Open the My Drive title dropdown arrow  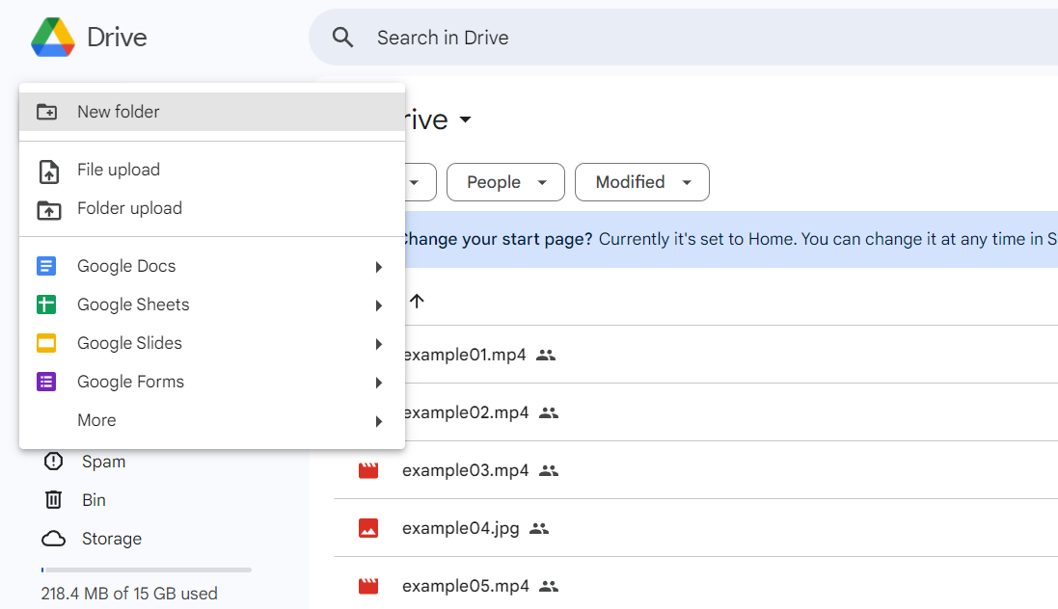click(465, 120)
